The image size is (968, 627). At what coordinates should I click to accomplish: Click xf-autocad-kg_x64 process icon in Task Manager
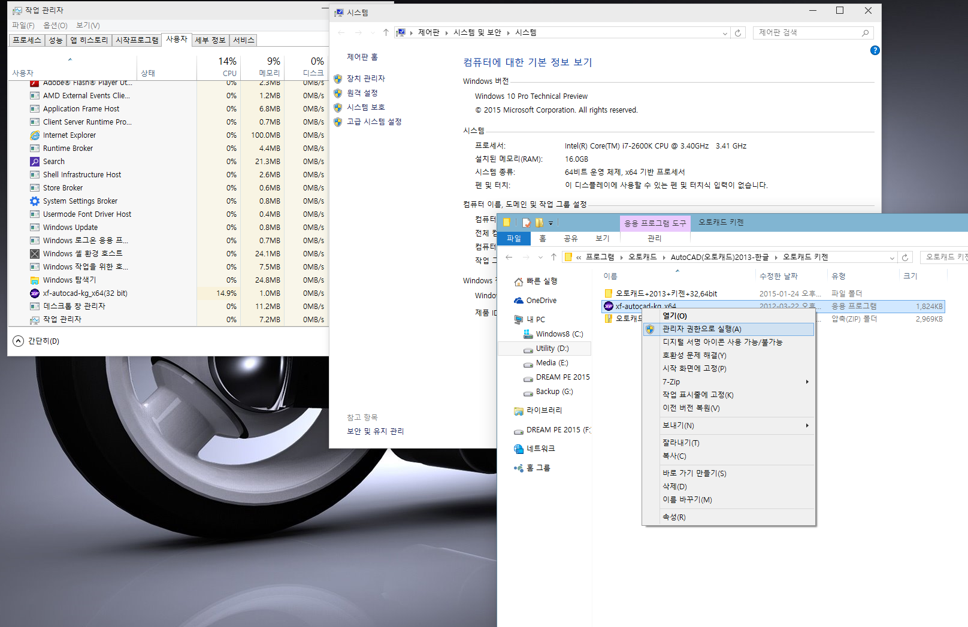pyautogui.click(x=35, y=293)
